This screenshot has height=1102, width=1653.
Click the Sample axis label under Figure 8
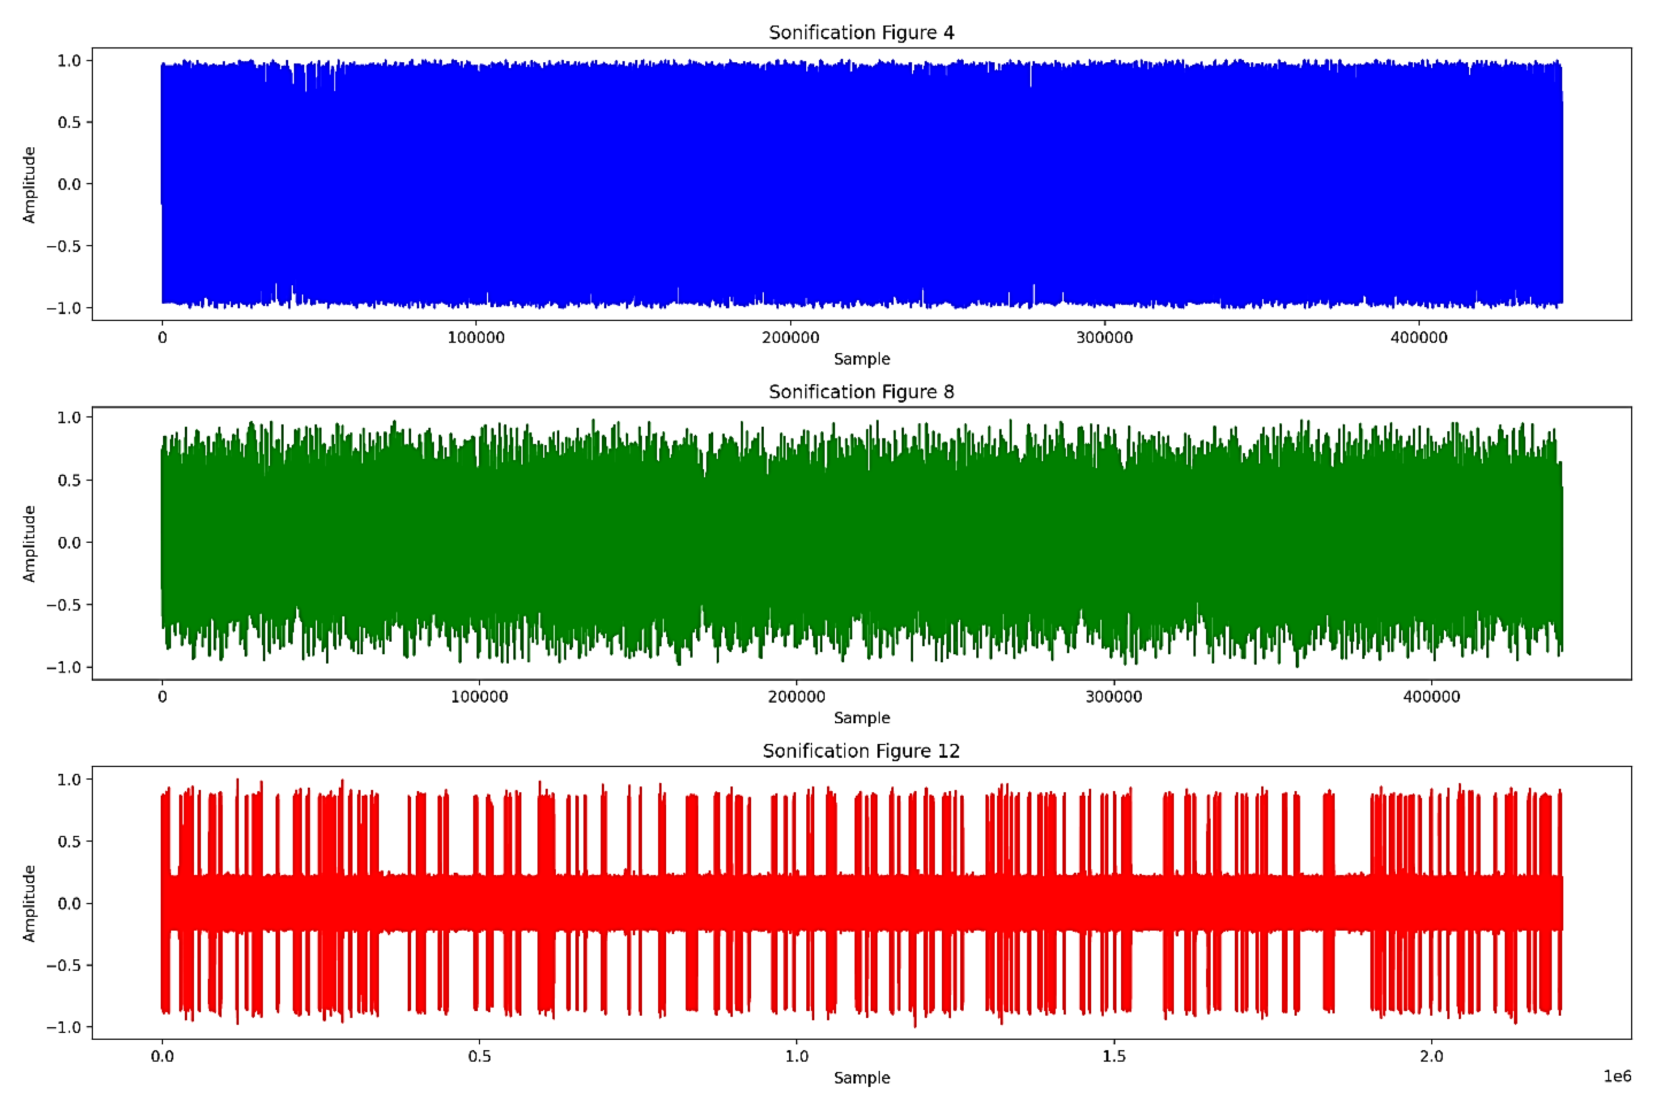tap(861, 718)
